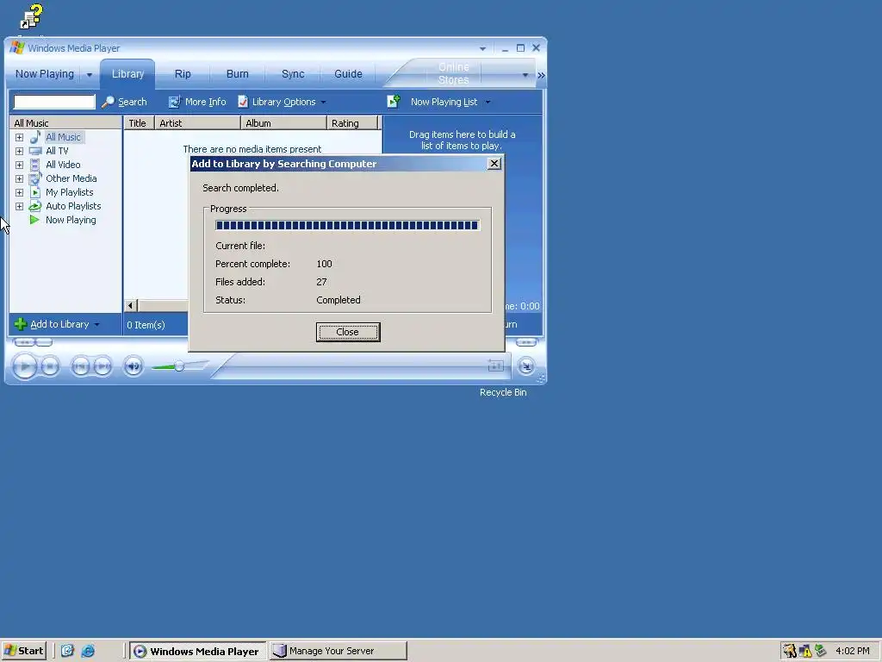
Task: Select the Library tab
Action: point(127,74)
